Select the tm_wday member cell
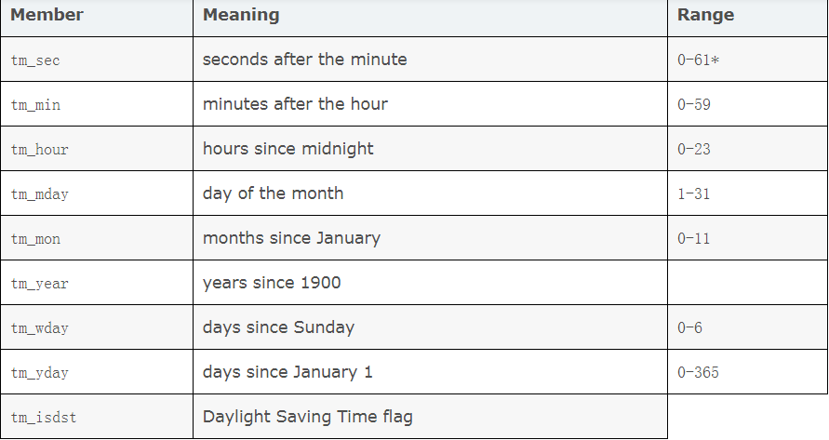Image resolution: width=829 pixels, height=440 pixels. click(97, 327)
